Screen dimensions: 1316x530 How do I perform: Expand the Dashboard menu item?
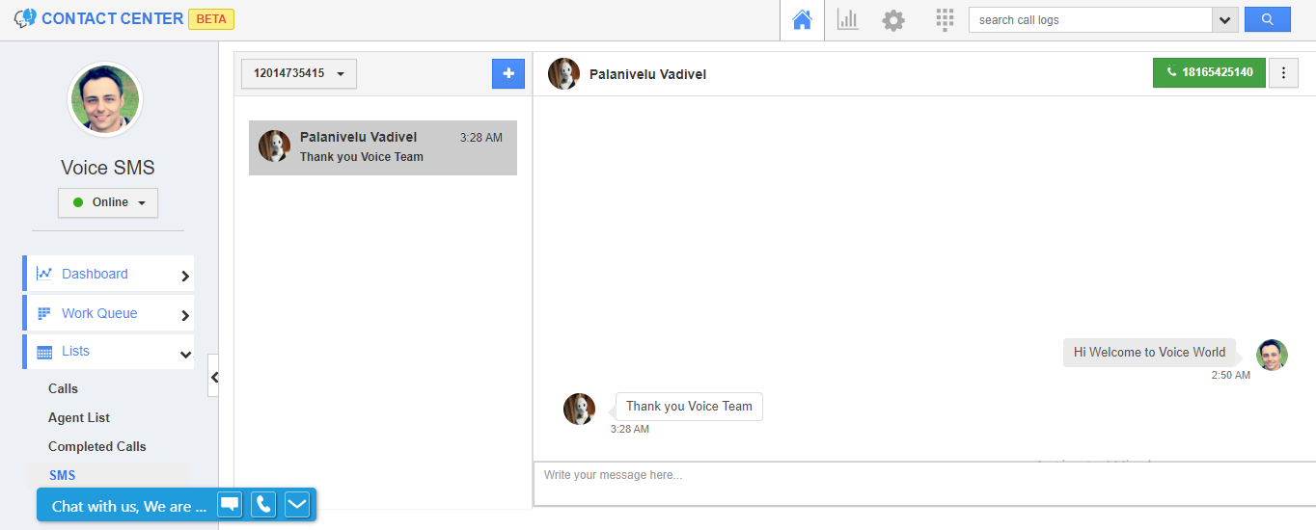(108, 274)
